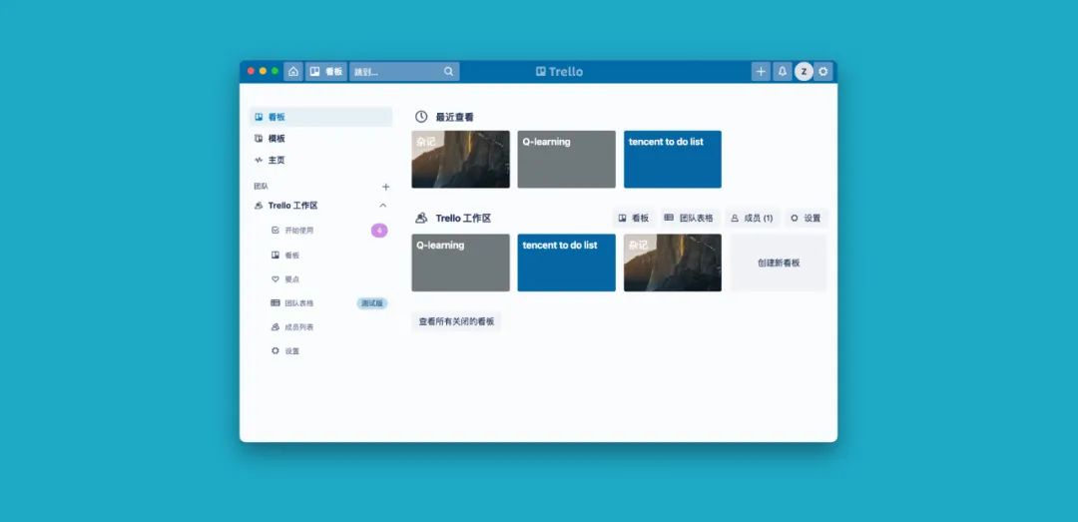
Task: Open the gear settings in header
Action: [822, 72]
